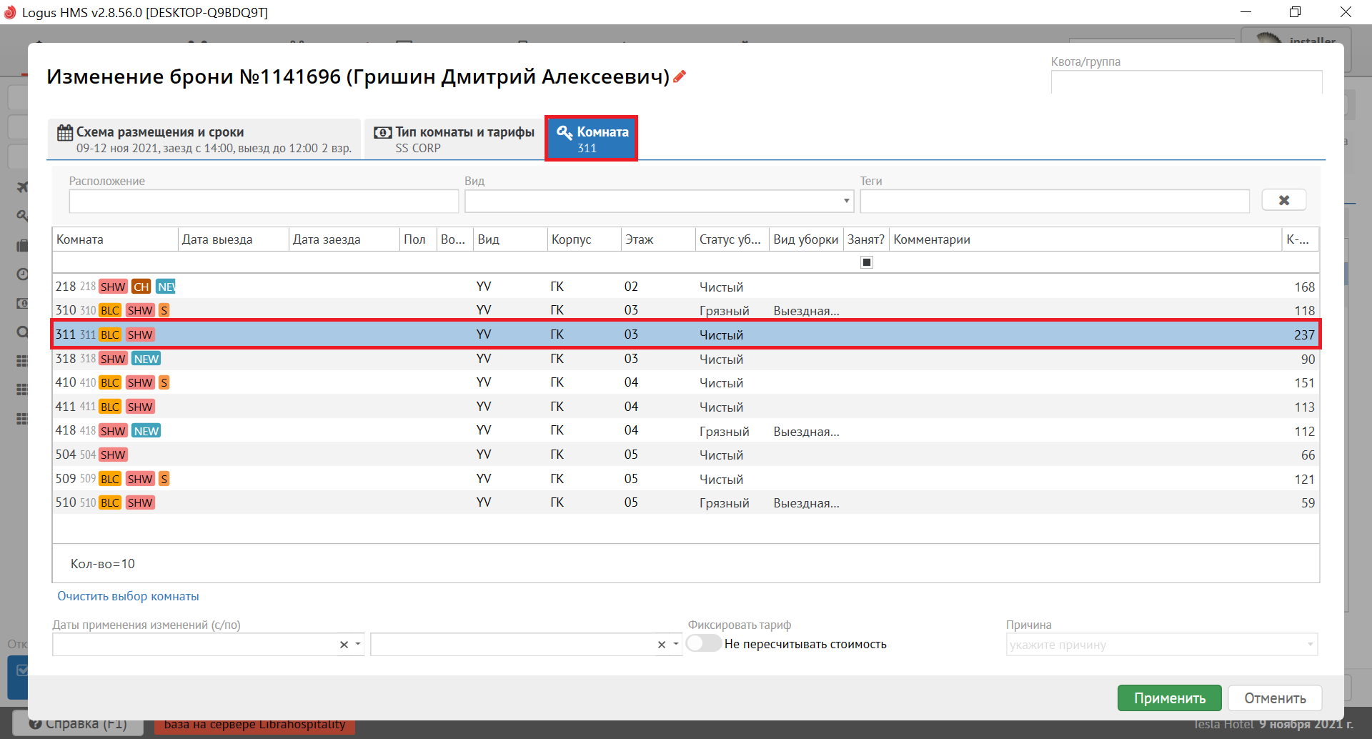This screenshot has width=1372, height=739.
Task: Expand the Причина reason dropdown
Action: click(1310, 645)
